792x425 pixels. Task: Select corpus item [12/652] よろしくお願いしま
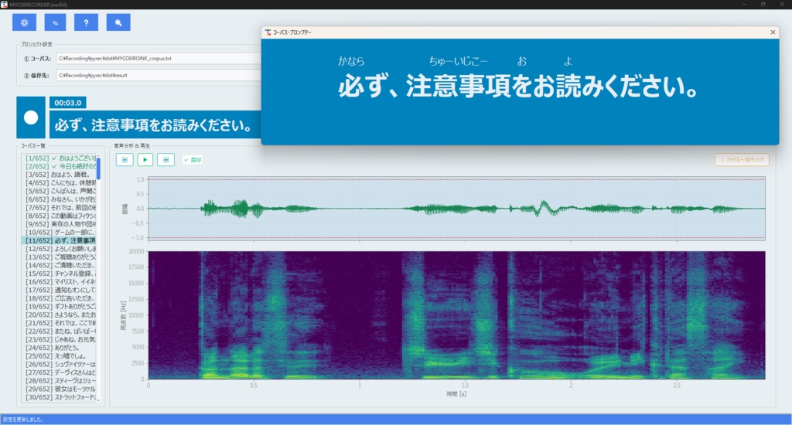[x=59, y=249]
